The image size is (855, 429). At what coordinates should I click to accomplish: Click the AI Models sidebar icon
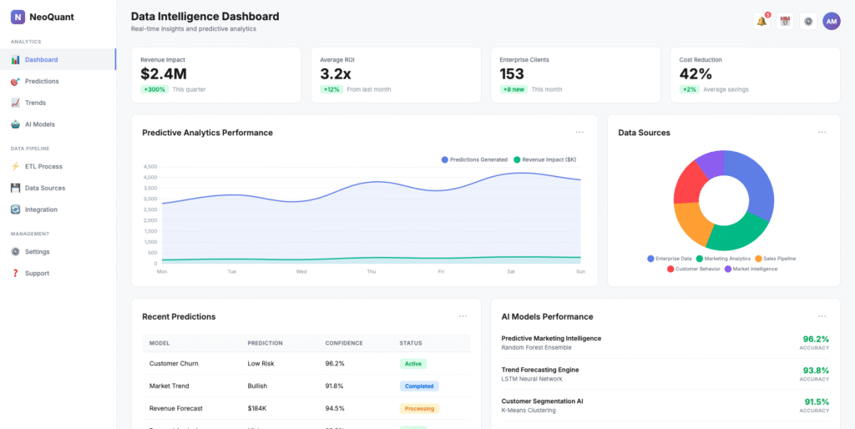16,124
